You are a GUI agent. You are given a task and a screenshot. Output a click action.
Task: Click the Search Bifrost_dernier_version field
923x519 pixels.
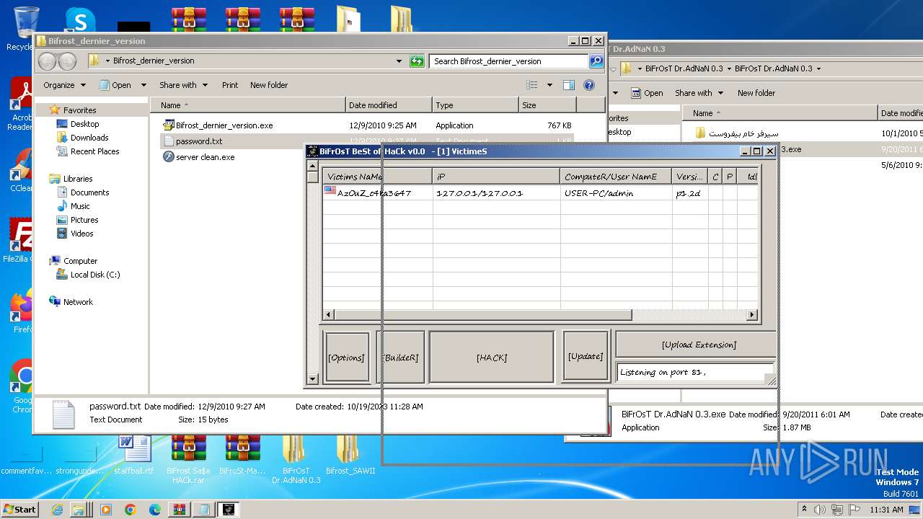point(508,61)
